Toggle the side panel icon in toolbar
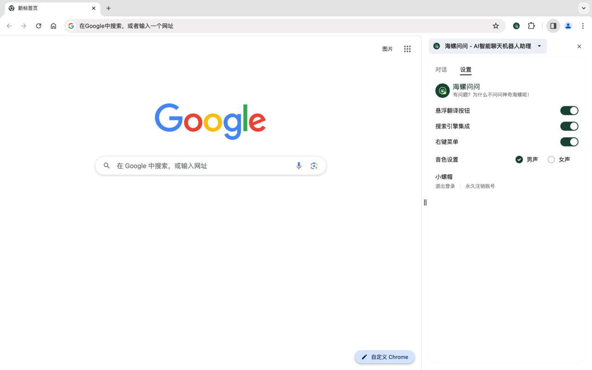The height and width of the screenshot is (370, 592). pos(553,26)
